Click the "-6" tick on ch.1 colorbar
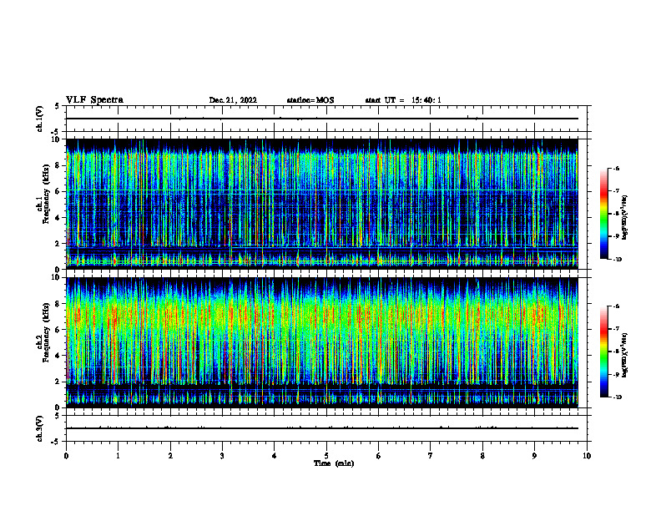661x511 pixels. tap(617, 168)
